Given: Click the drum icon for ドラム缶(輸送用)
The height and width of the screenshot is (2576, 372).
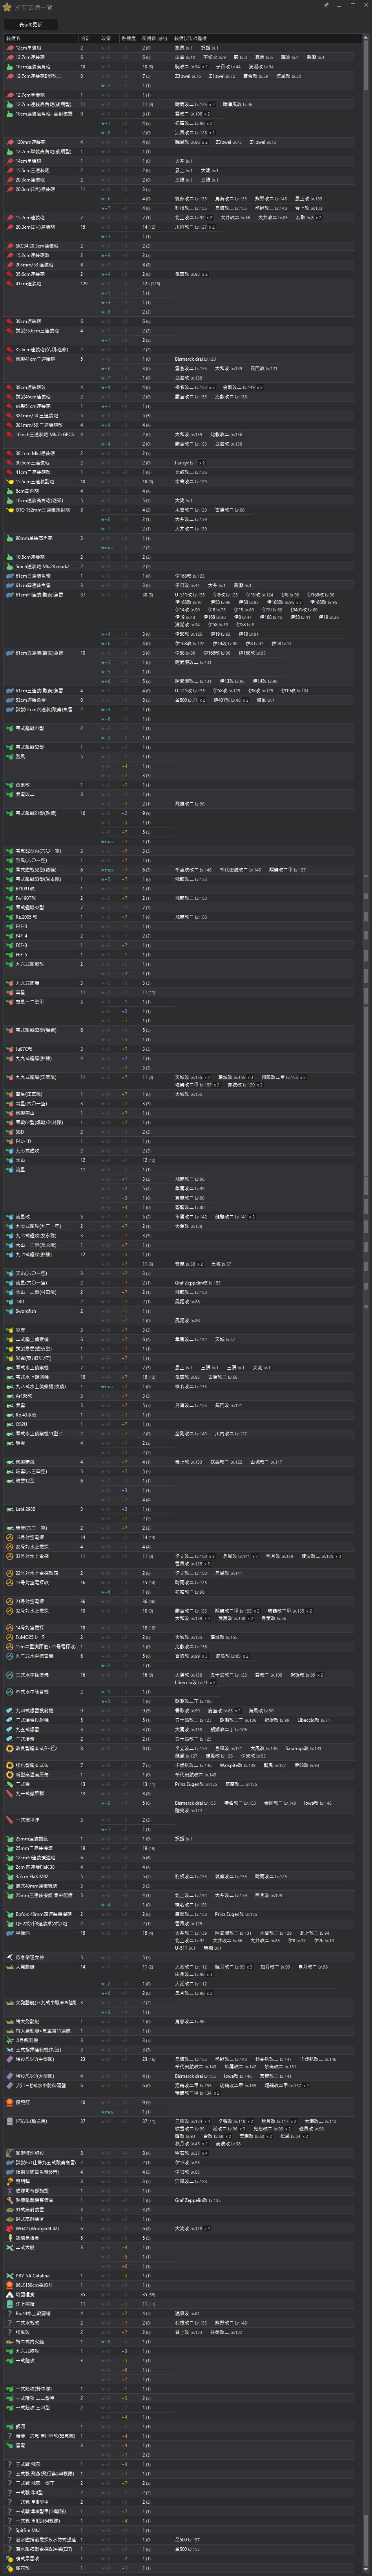Looking at the screenshot, I should point(9,2121).
